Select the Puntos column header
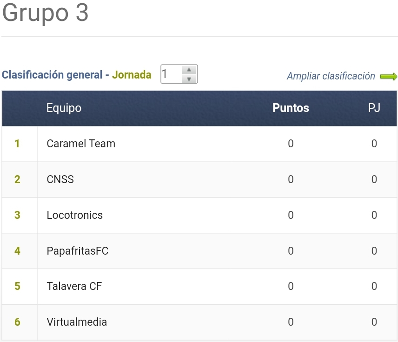This screenshot has width=398, height=342. [291, 108]
